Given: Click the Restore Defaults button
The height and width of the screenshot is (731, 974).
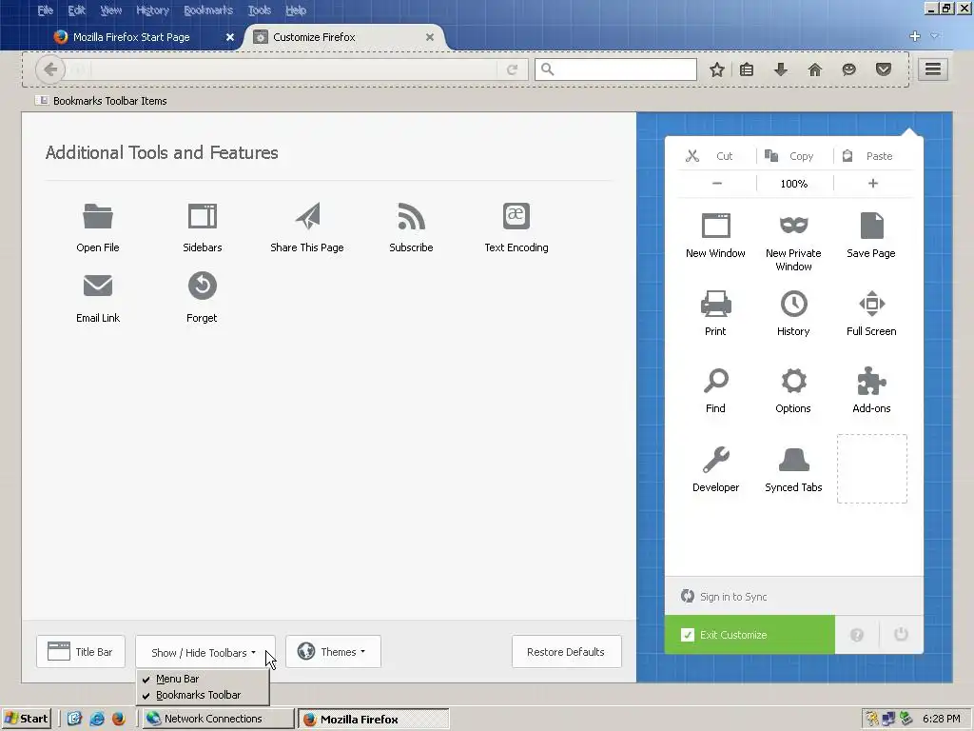Looking at the screenshot, I should click(x=566, y=651).
